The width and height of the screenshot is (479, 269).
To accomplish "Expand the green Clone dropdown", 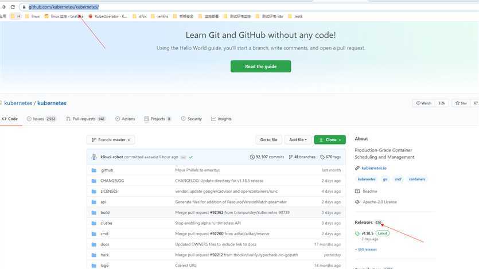I will (330, 140).
